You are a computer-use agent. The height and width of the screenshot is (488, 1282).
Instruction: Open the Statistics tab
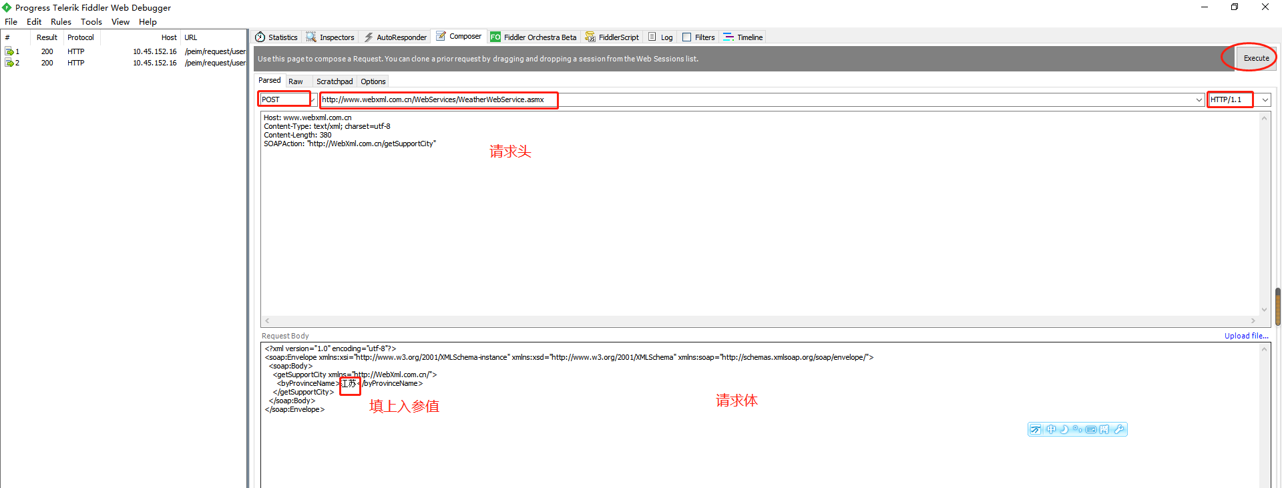click(276, 37)
